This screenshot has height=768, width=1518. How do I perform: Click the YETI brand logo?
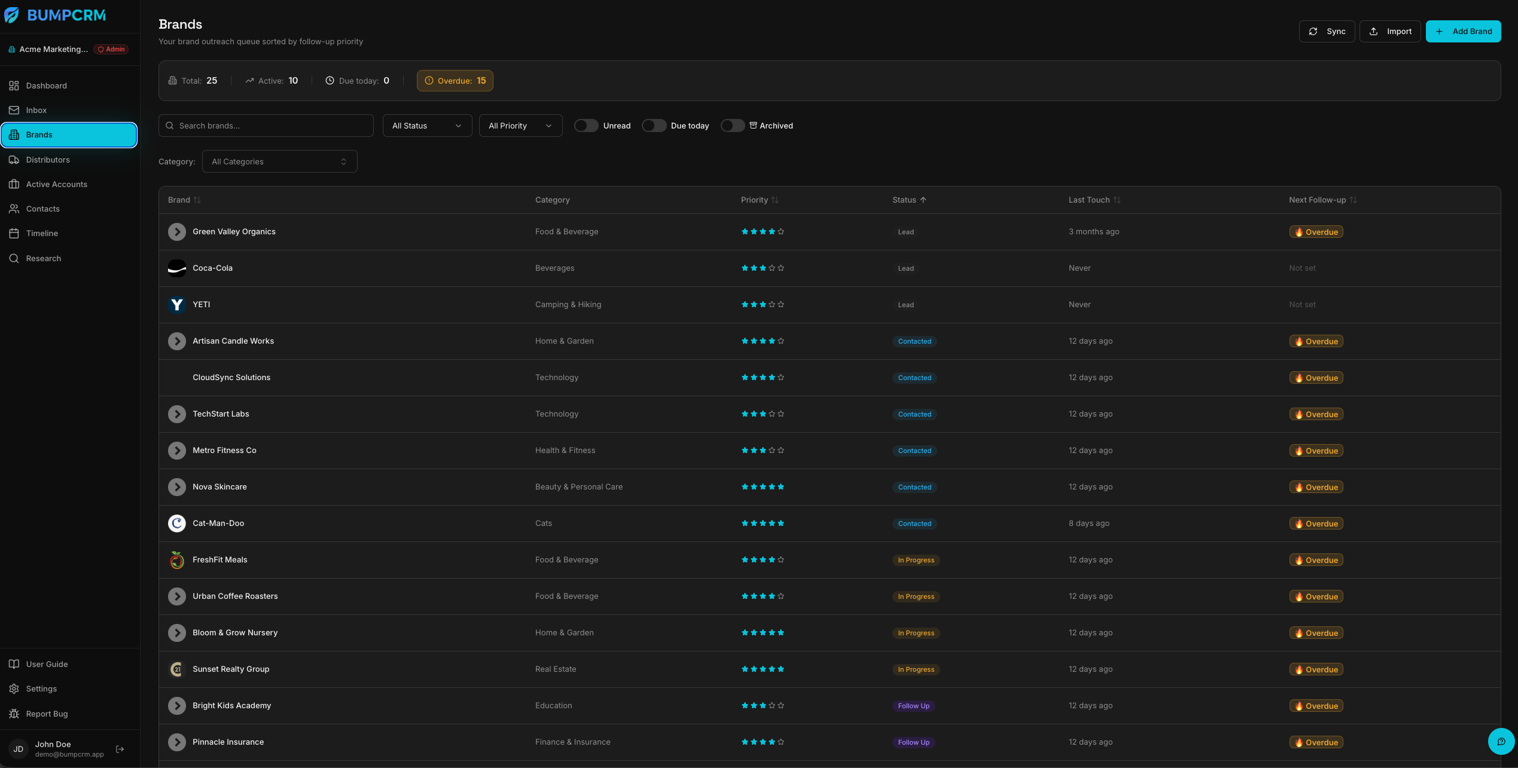tap(176, 305)
